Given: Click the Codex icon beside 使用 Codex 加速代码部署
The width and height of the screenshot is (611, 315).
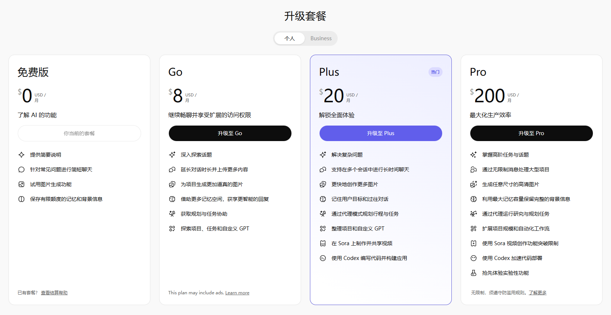Looking at the screenshot, I should pos(474,258).
